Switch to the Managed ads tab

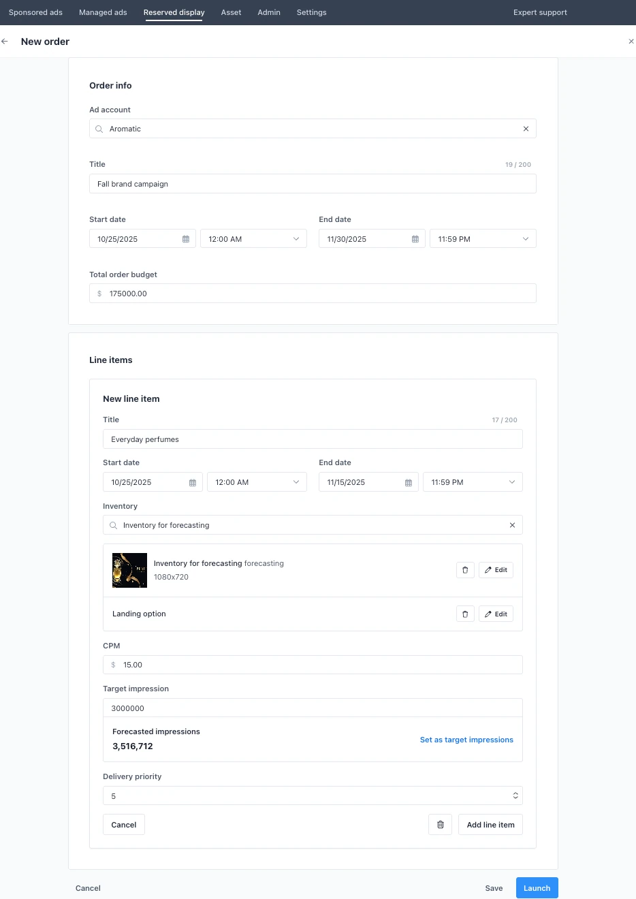tap(103, 12)
